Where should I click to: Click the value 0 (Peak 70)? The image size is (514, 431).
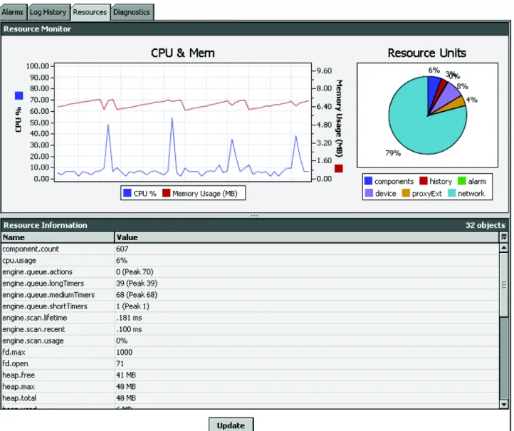pos(135,272)
